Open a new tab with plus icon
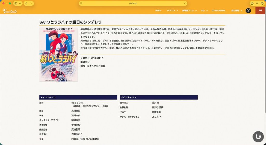Screen dimensions: 266x145 pos(257,3)
